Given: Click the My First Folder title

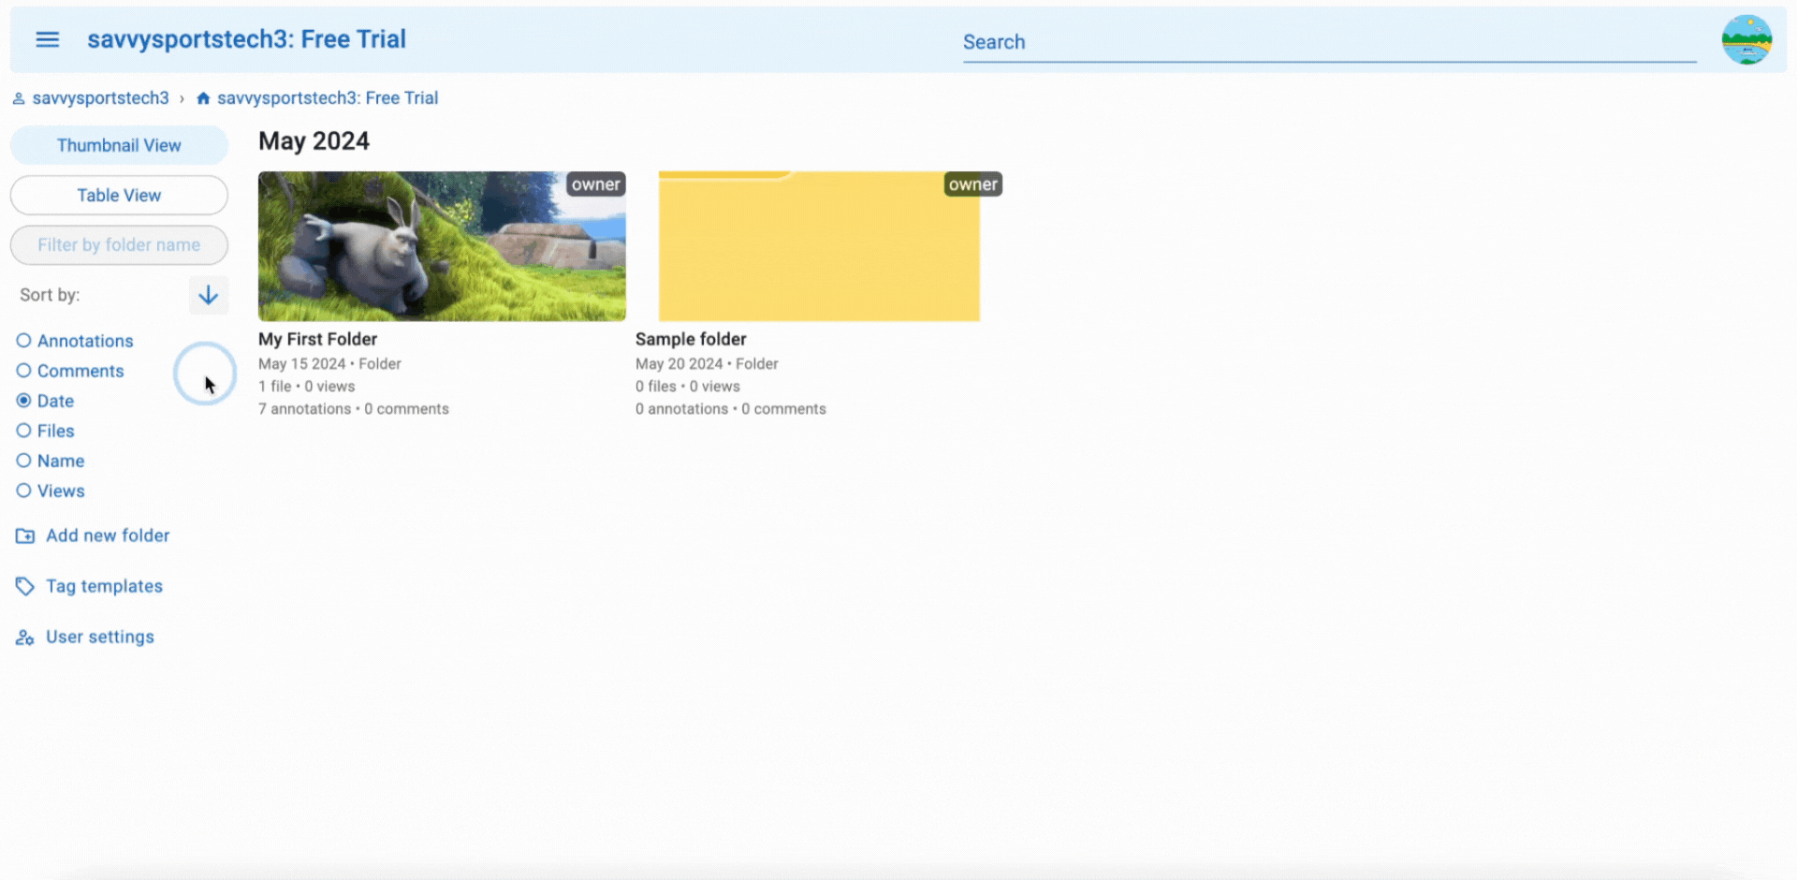Looking at the screenshot, I should click(x=317, y=339).
